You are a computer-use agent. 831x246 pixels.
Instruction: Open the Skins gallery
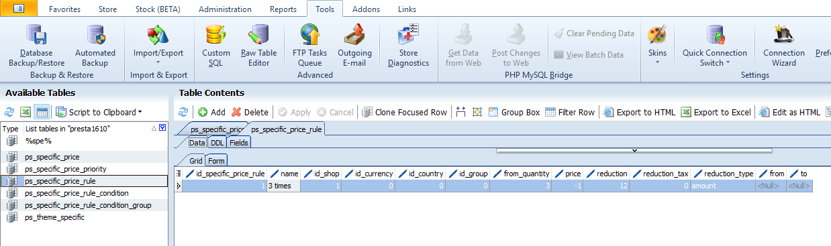pyautogui.click(x=657, y=45)
